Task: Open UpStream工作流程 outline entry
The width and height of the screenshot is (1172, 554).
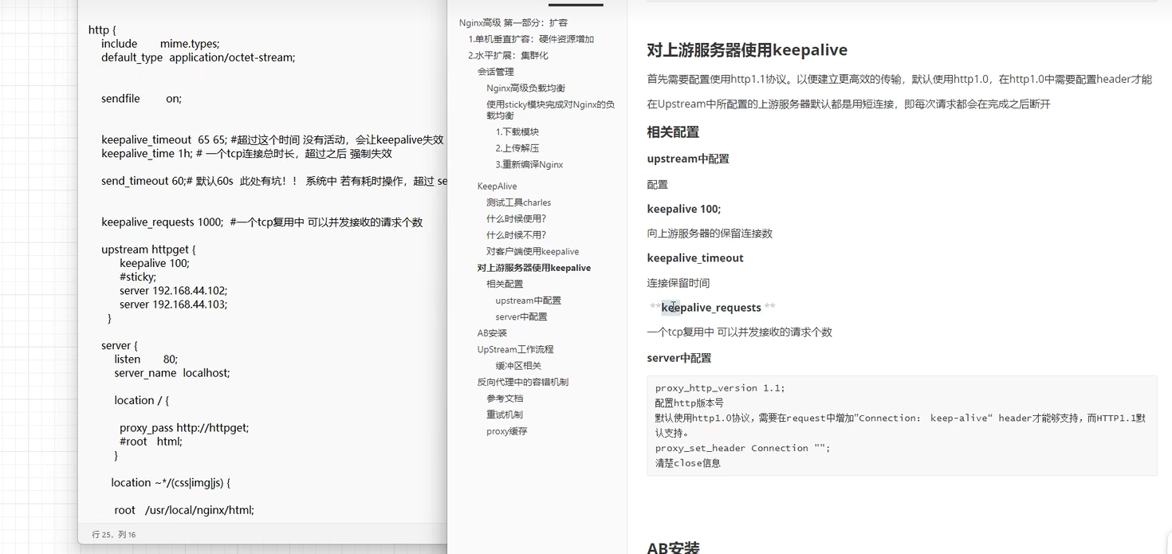Action: pos(515,350)
